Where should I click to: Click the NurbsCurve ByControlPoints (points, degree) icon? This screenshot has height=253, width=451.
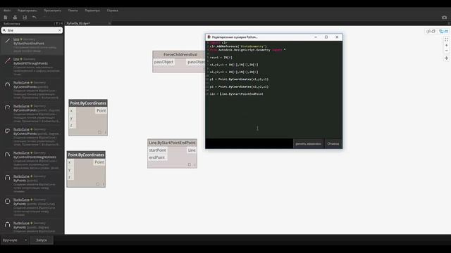(x=8, y=108)
